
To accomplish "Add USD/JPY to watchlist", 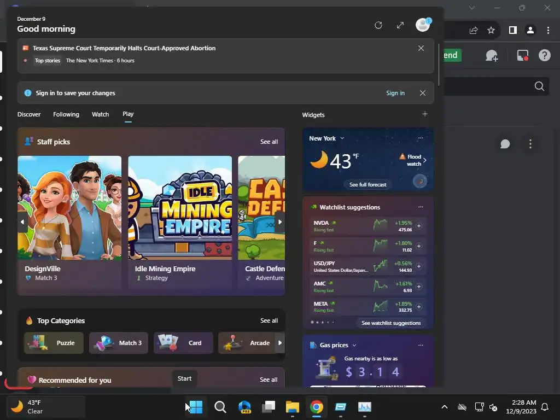I will click(x=419, y=266).
